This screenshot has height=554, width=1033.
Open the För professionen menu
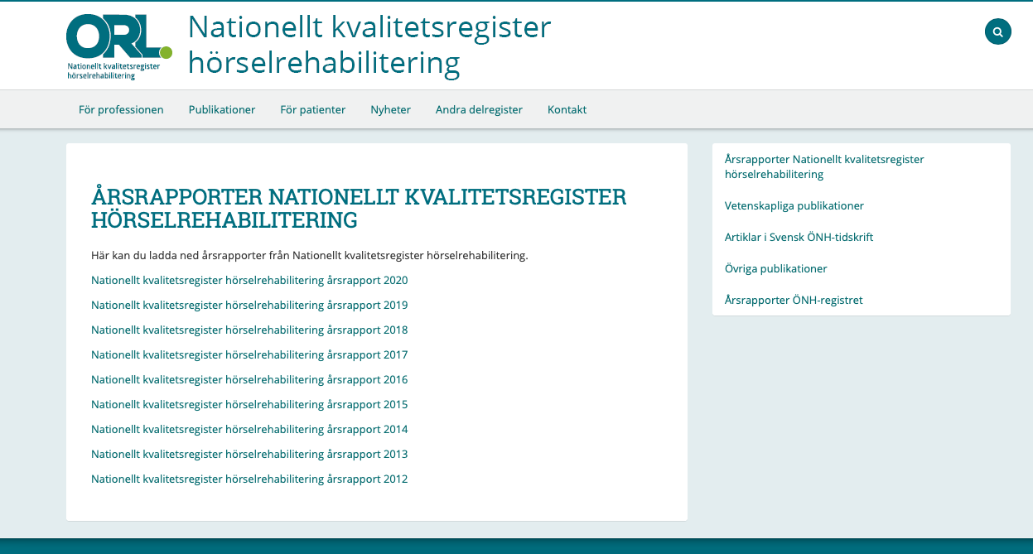(x=121, y=109)
